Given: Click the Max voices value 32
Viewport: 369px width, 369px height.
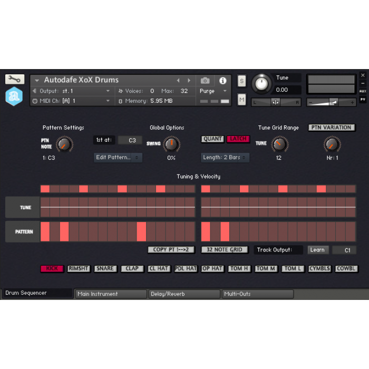Looking at the screenshot, I should pos(184,91).
